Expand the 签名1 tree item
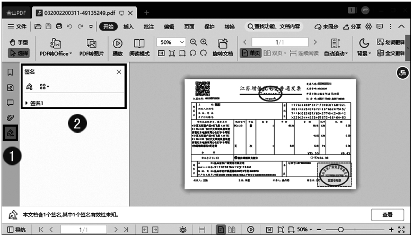413x237 pixels. click(27, 103)
